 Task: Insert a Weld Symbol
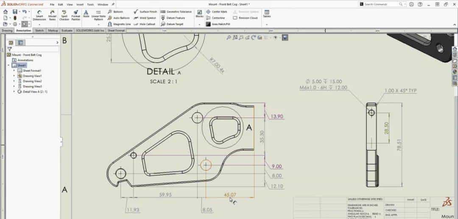point(145,18)
